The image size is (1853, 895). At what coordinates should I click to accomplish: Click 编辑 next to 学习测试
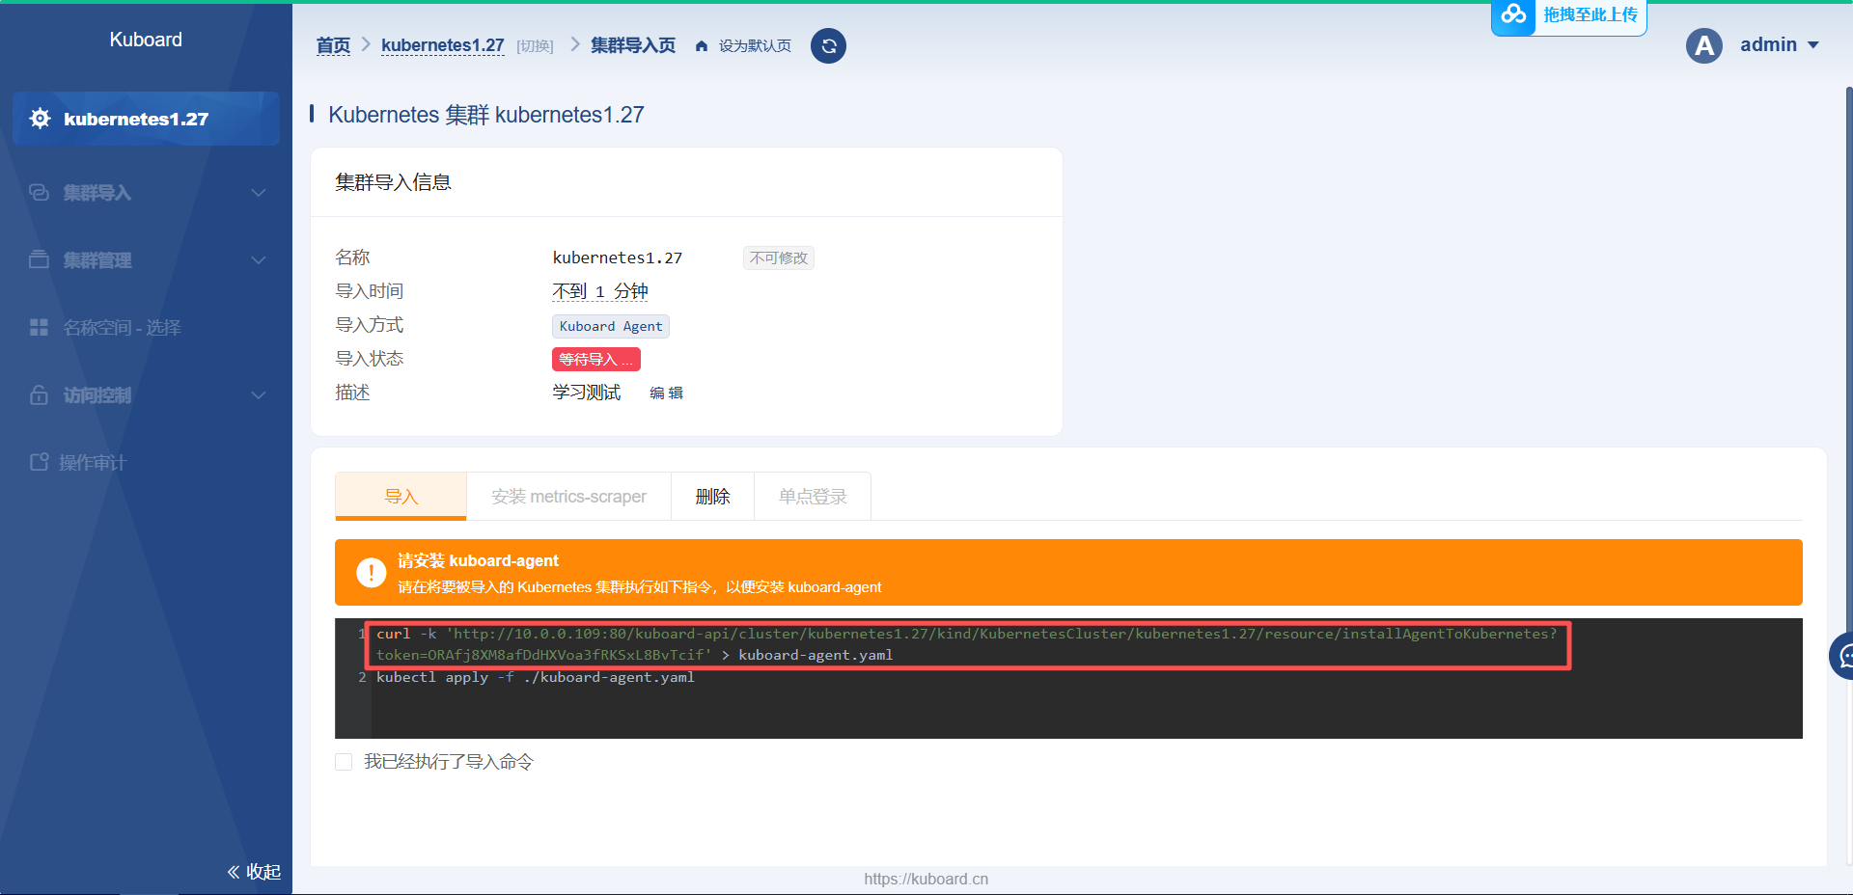(x=666, y=393)
